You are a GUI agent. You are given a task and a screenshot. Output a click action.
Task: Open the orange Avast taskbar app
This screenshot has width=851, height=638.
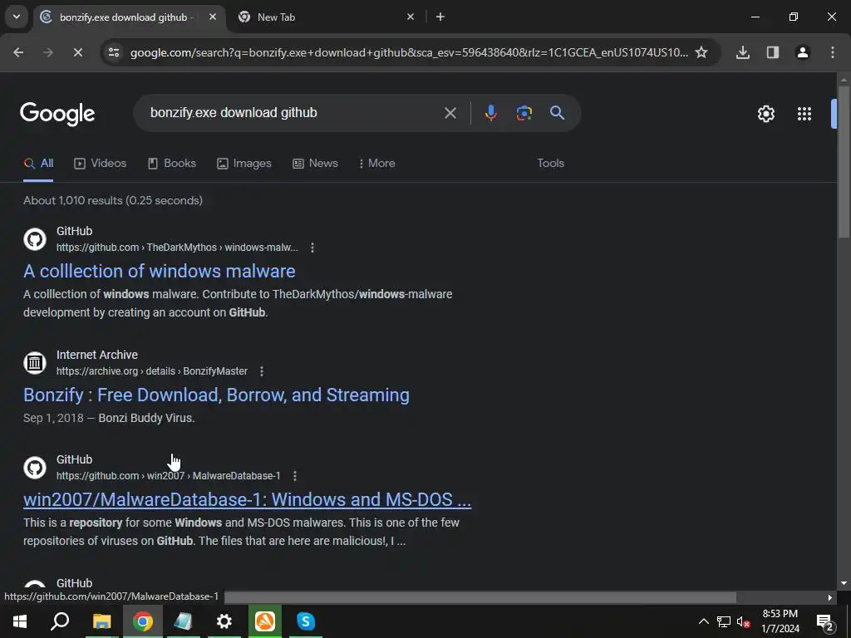tap(265, 621)
